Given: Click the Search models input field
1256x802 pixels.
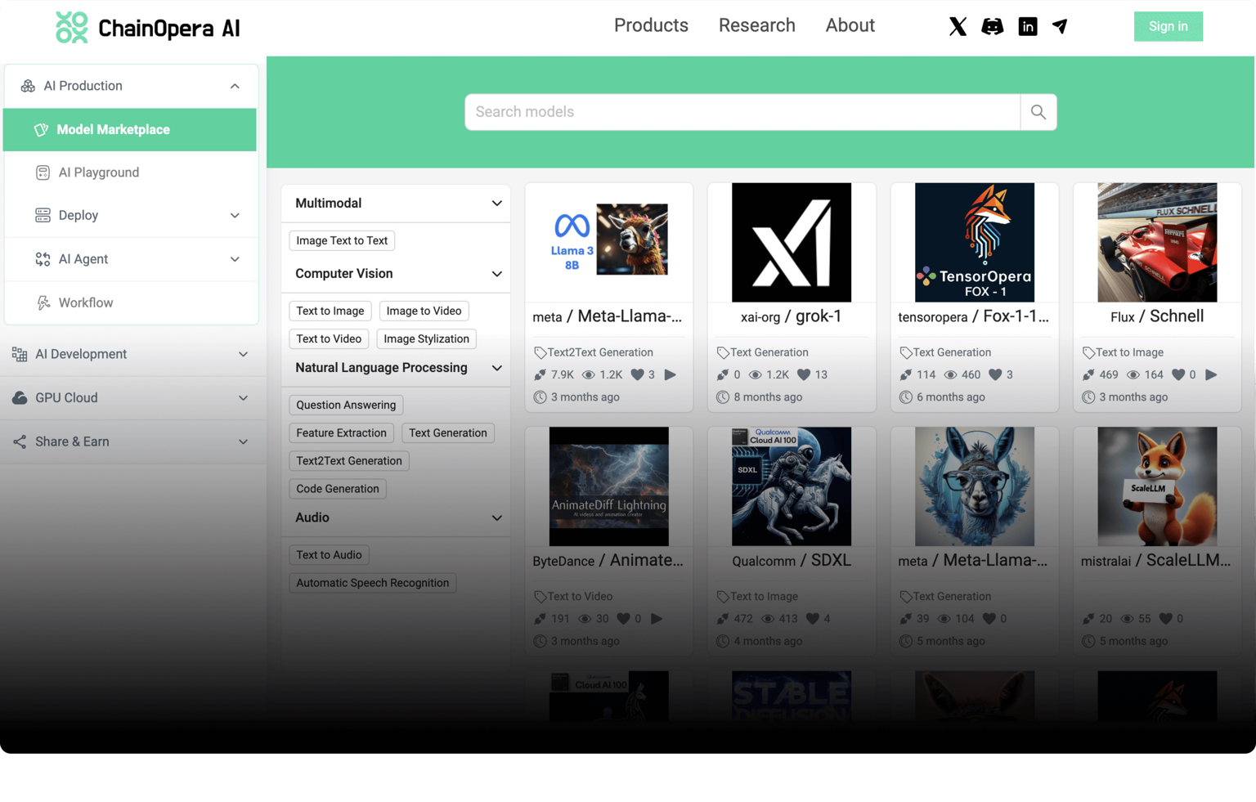Looking at the screenshot, I should pyautogui.click(x=742, y=112).
